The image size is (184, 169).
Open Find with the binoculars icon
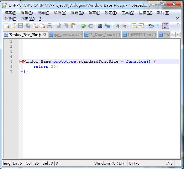[100, 26]
